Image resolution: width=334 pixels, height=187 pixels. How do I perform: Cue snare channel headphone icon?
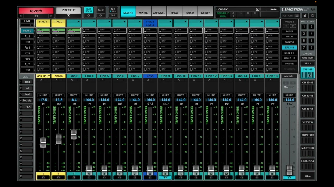(58, 178)
